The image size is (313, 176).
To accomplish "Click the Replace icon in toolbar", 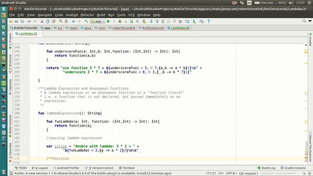I will 67,22.
